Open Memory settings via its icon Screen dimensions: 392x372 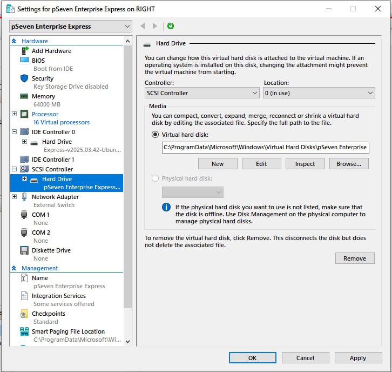[24, 96]
